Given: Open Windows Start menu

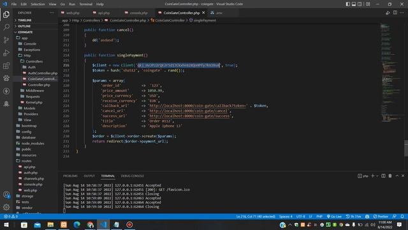Looking at the screenshot, I should point(6,224).
